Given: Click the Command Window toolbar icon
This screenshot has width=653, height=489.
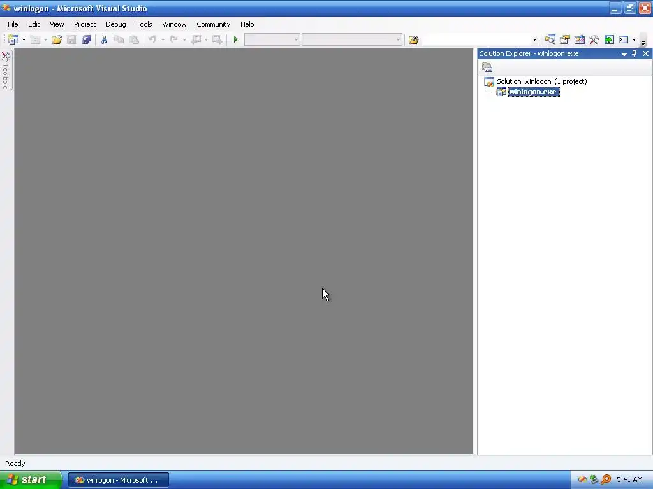Looking at the screenshot, I should tap(624, 40).
